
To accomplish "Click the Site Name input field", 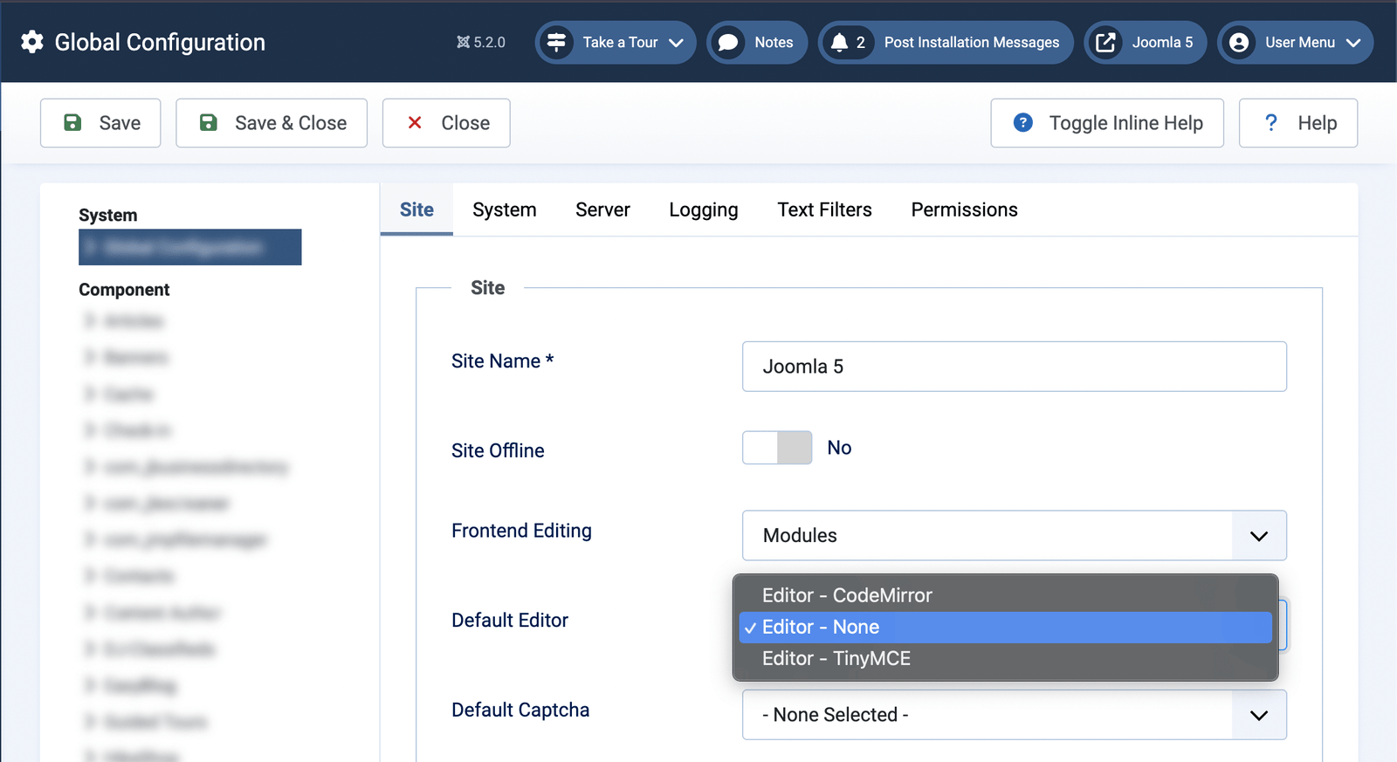I will 1015,367.
